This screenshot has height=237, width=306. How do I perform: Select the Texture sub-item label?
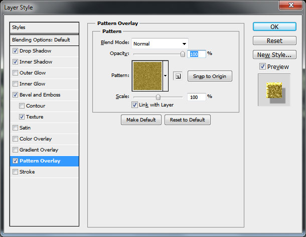(x=35, y=116)
